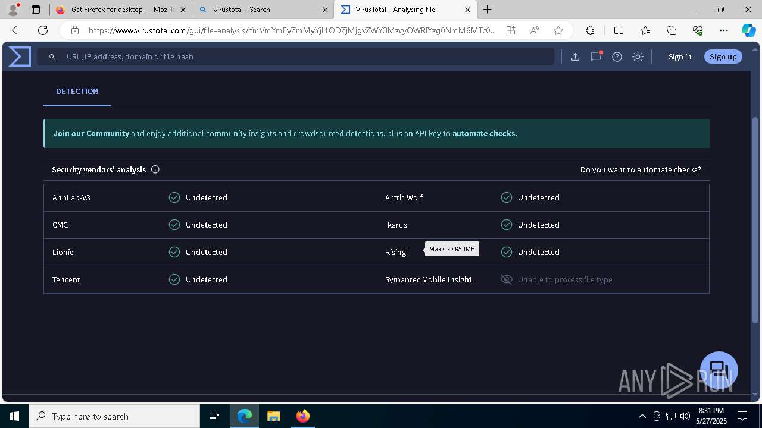Click Lionic vendor name
Screen dimensions: 762x428
(63, 252)
